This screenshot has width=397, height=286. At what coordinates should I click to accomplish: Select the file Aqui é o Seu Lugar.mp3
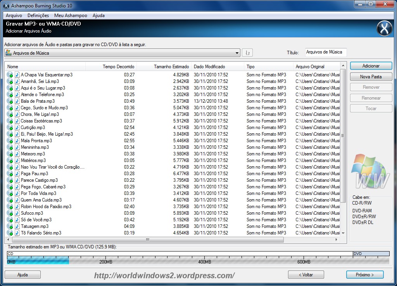[43, 88]
